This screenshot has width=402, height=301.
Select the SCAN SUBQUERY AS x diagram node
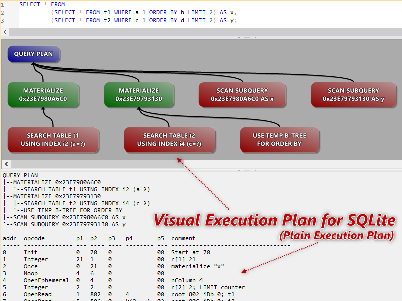242,95
